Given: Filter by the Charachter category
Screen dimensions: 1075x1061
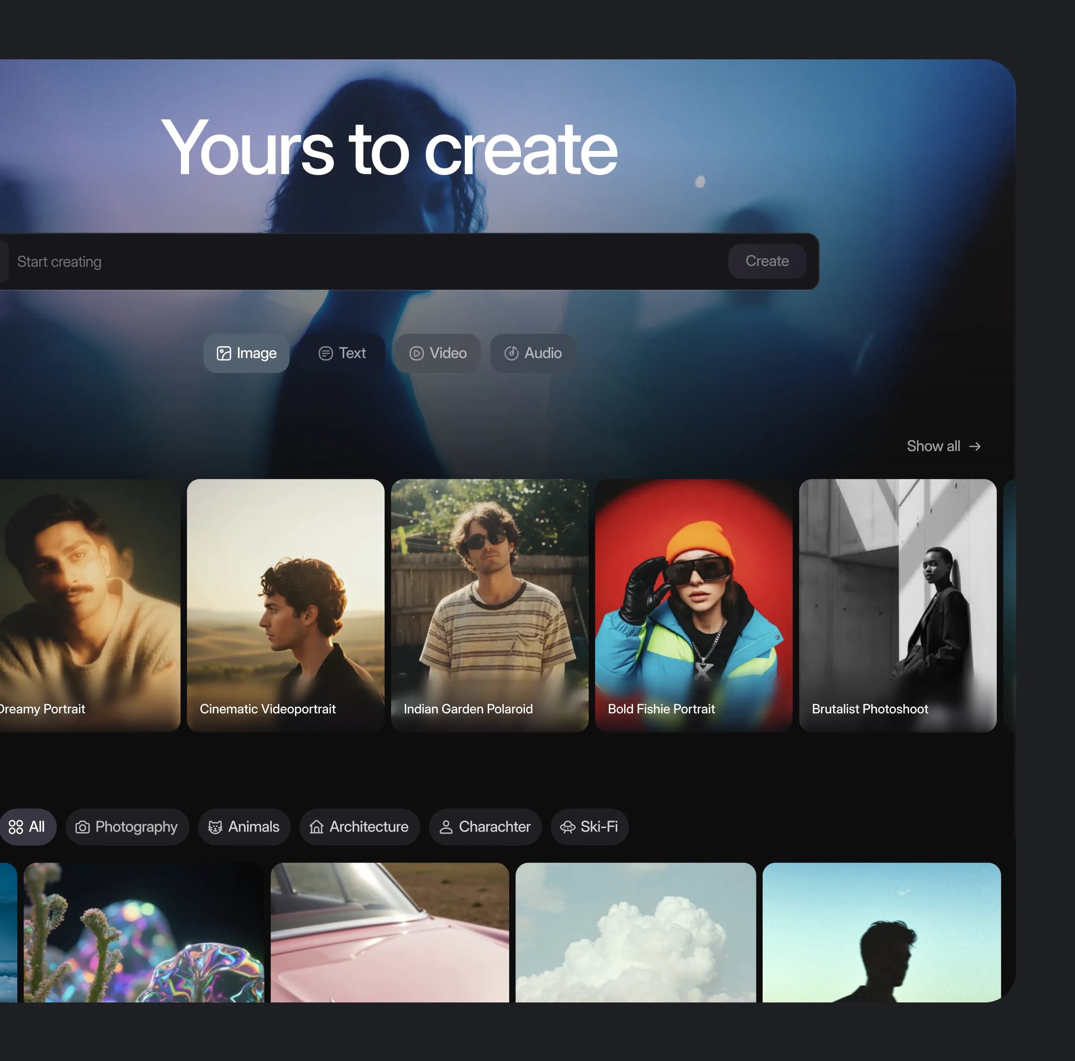Looking at the screenshot, I should (485, 827).
